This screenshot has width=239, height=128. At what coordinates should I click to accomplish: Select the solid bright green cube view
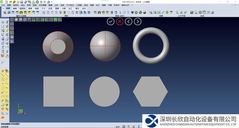[x=56, y=19]
